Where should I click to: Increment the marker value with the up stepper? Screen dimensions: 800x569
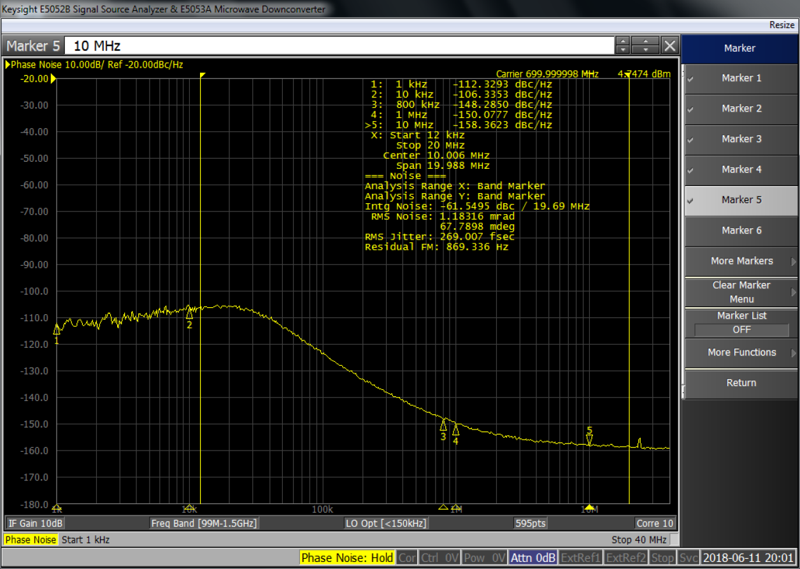(x=622, y=41)
